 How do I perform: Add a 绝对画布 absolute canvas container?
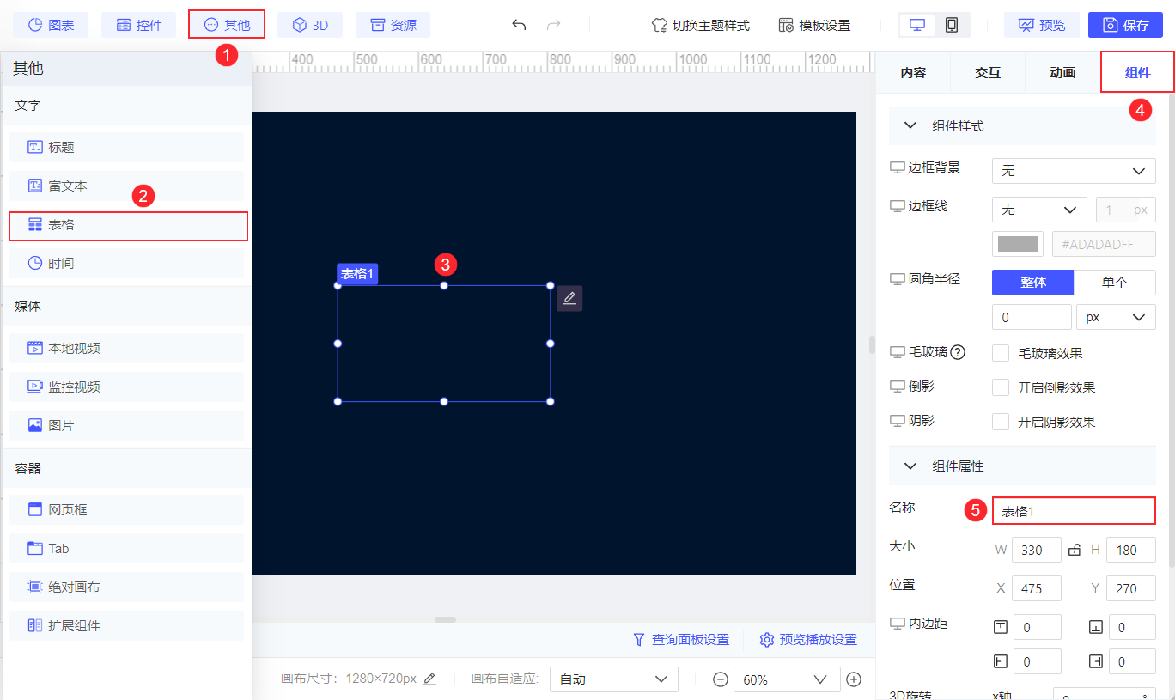click(126, 587)
